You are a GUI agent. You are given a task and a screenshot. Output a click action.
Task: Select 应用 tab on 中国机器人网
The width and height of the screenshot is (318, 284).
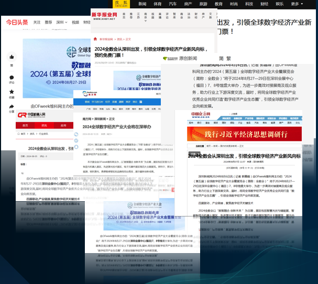tap(63, 125)
